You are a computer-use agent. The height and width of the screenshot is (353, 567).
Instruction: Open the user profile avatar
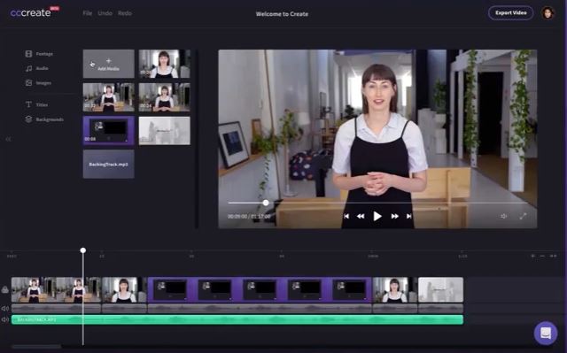click(x=548, y=13)
